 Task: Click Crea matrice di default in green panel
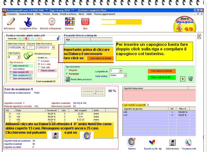point(161,71)
